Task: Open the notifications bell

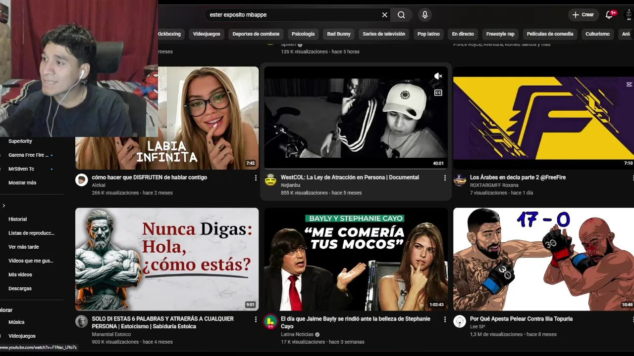Action: tap(610, 15)
